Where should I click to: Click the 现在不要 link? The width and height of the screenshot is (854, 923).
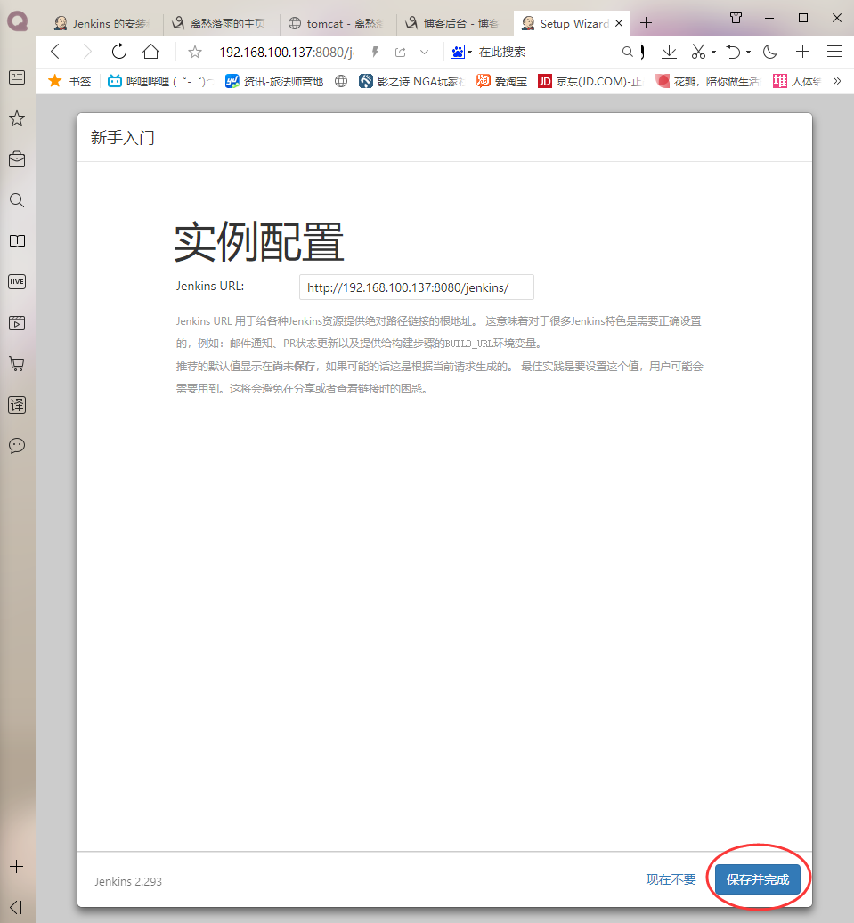click(671, 879)
